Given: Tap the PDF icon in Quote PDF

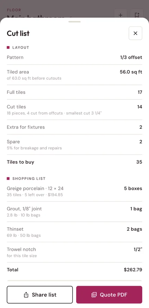Looking at the screenshot, I should pos(94,294).
